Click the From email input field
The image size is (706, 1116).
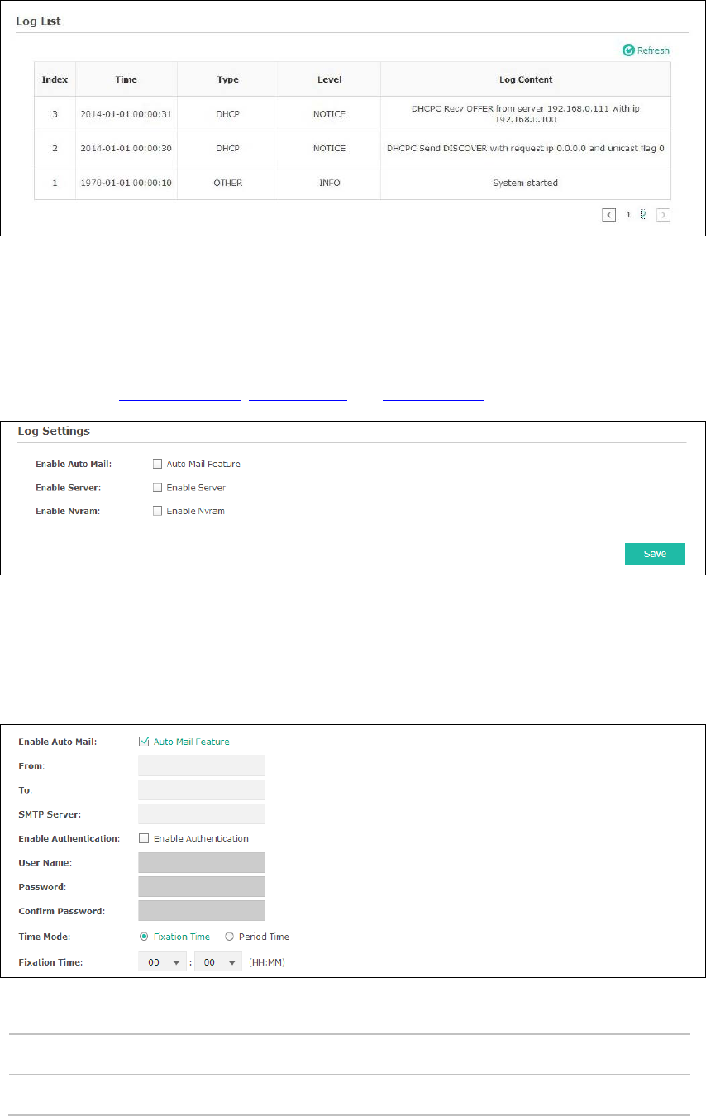(x=202, y=765)
